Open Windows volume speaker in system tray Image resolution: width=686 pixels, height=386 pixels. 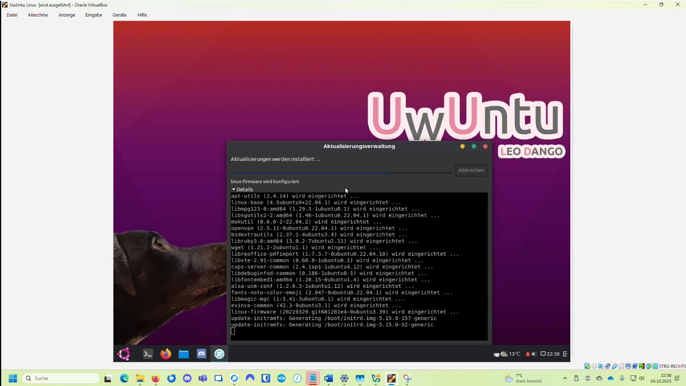pyautogui.click(x=642, y=378)
